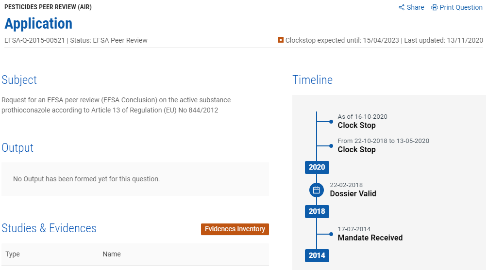Viewport: 488px width, 270px height.
Task: Select the 2018 year marker on the timeline
Action: (x=317, y=211)
